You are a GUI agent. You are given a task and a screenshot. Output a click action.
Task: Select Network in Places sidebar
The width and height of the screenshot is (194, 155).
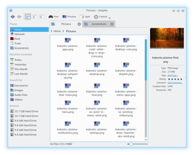19,34
